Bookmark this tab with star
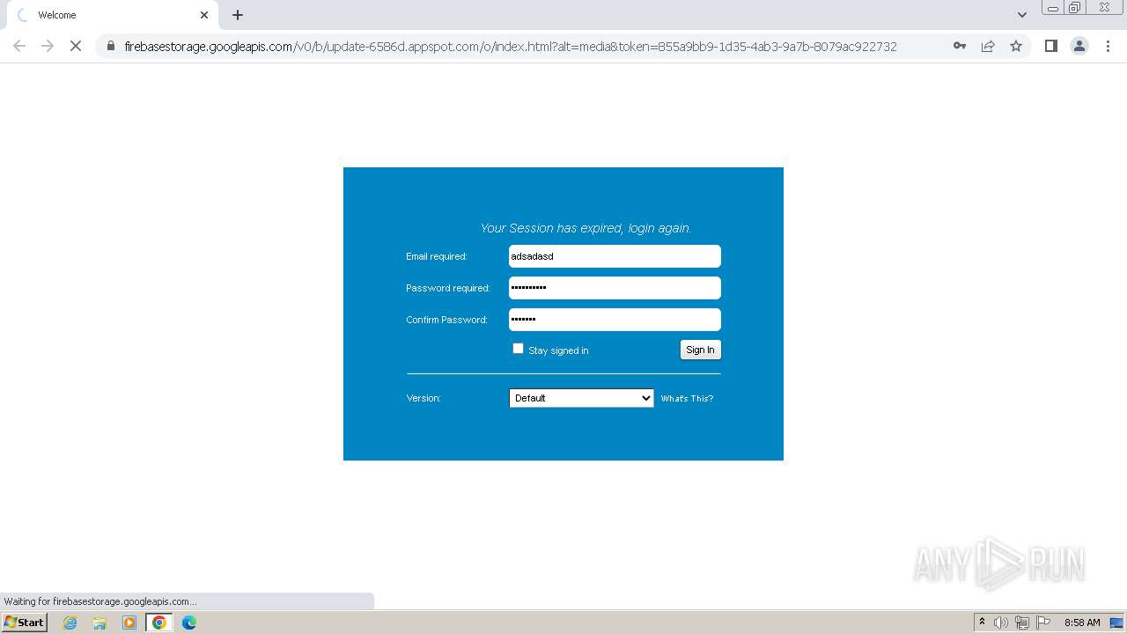The image size is (1127, 634). tap(1016, 46)
